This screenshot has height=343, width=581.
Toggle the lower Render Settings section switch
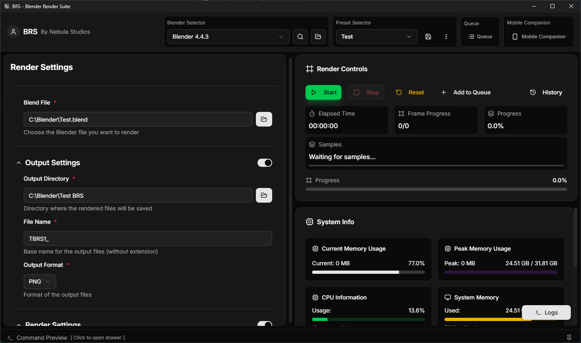point(265,324)
